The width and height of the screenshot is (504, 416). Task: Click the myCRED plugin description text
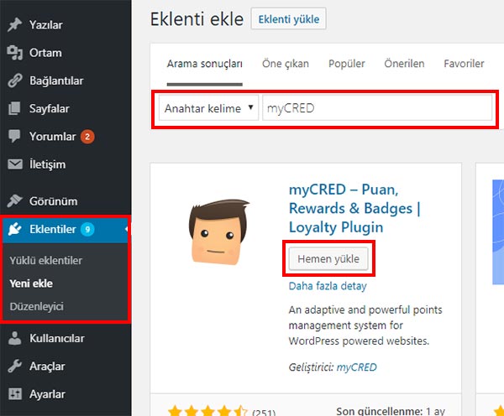[365, 325]
